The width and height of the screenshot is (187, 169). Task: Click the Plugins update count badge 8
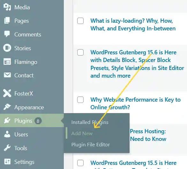(x=38, y=121)
